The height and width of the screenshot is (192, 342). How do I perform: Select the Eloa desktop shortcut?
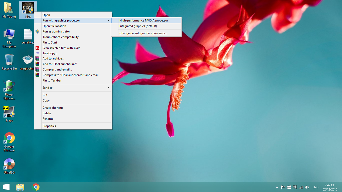pos(28,10)
